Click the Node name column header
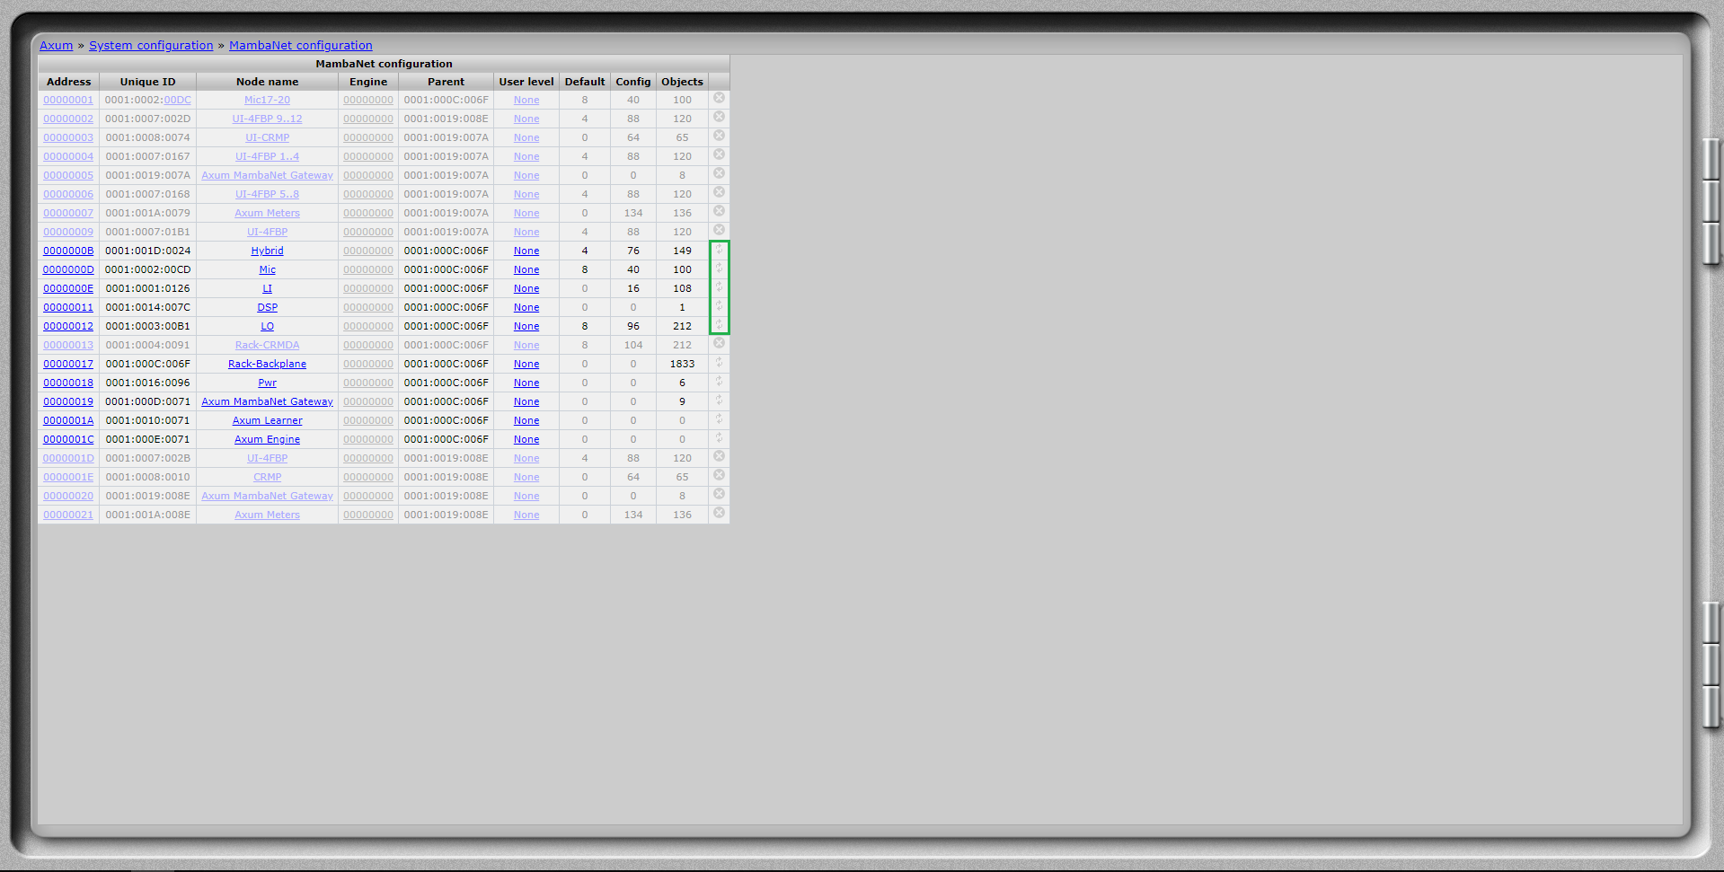The width and height of the screenshot is (1724, 872). [267, 82]
